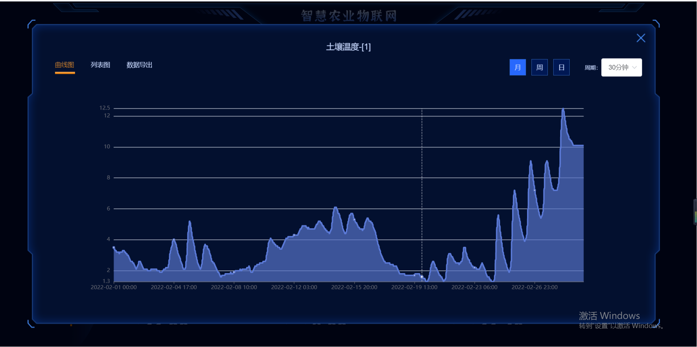Select the 周 (week) range button
The width and height of the screenshot is (697, 347).
(x=539, y=67)
